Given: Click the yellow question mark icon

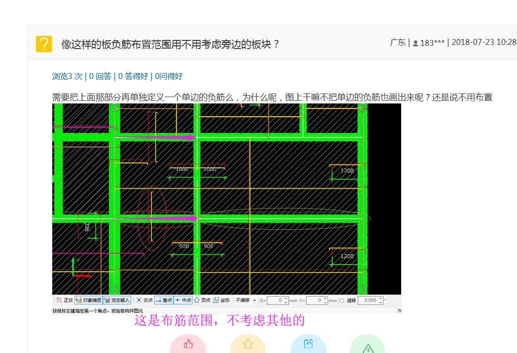Looking at the screenshot, I should (x=44, y=44).
